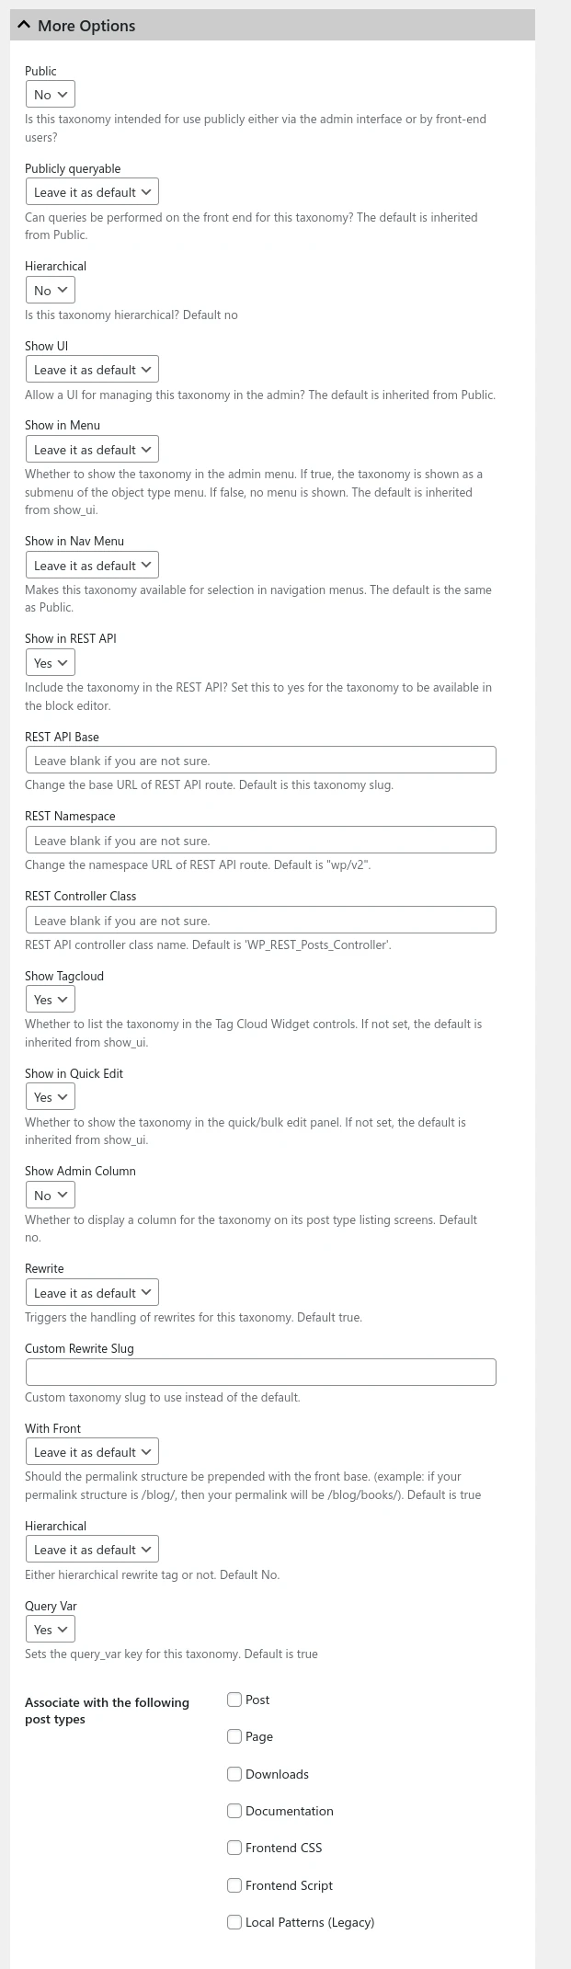Viewport: 571px width, 1969px height.
Task: Open the Show in REST API dropdown
Action: (x=50, y=662)
